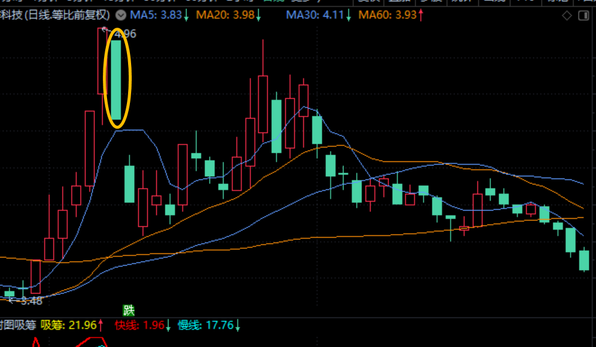
Task: Select the green candlestick circled in orange
Action: (x=116, y=80)
